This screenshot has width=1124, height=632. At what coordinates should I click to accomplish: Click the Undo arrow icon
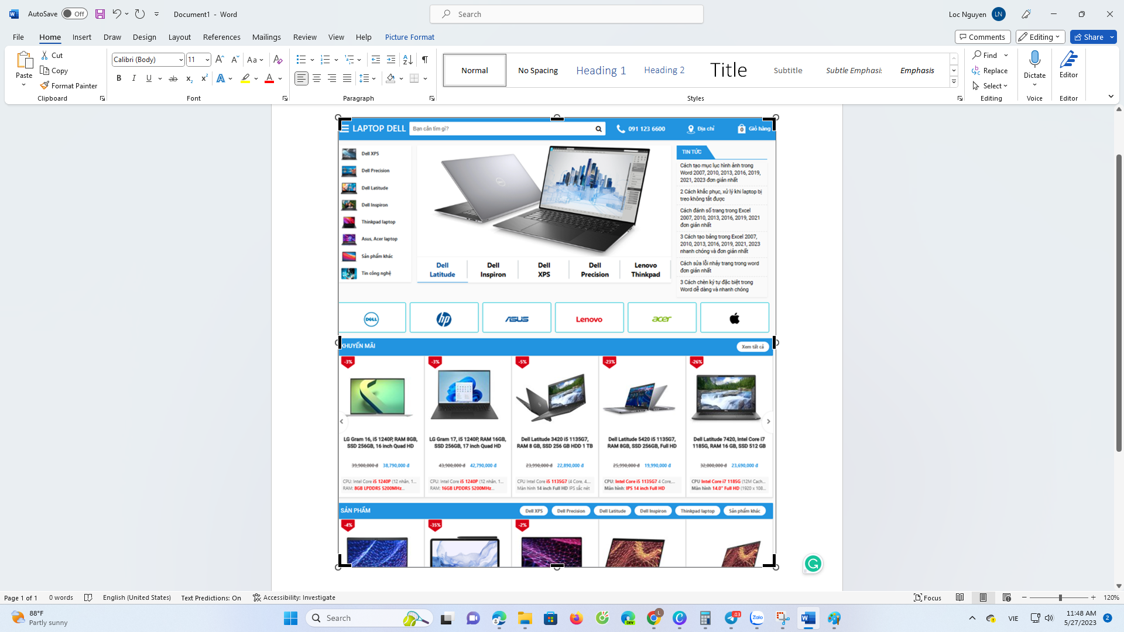pos(116,14)
